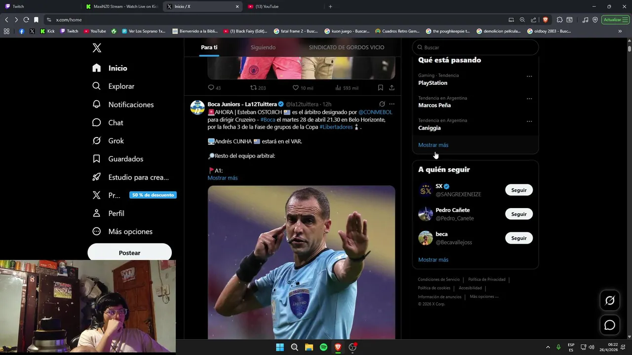Follow beca @Becavallejoss
The width and height of the screenshot is (632, 355).
coord(519,238)
